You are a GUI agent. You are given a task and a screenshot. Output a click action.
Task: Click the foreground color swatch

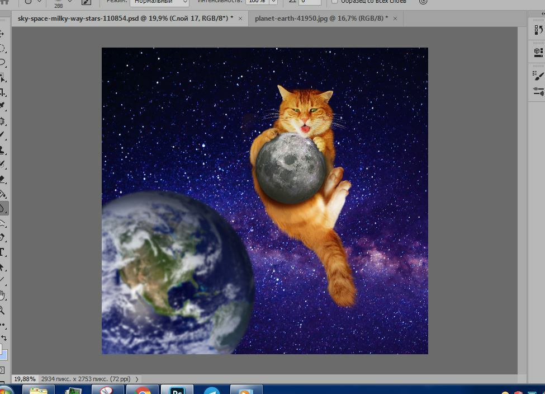(1, 348)
